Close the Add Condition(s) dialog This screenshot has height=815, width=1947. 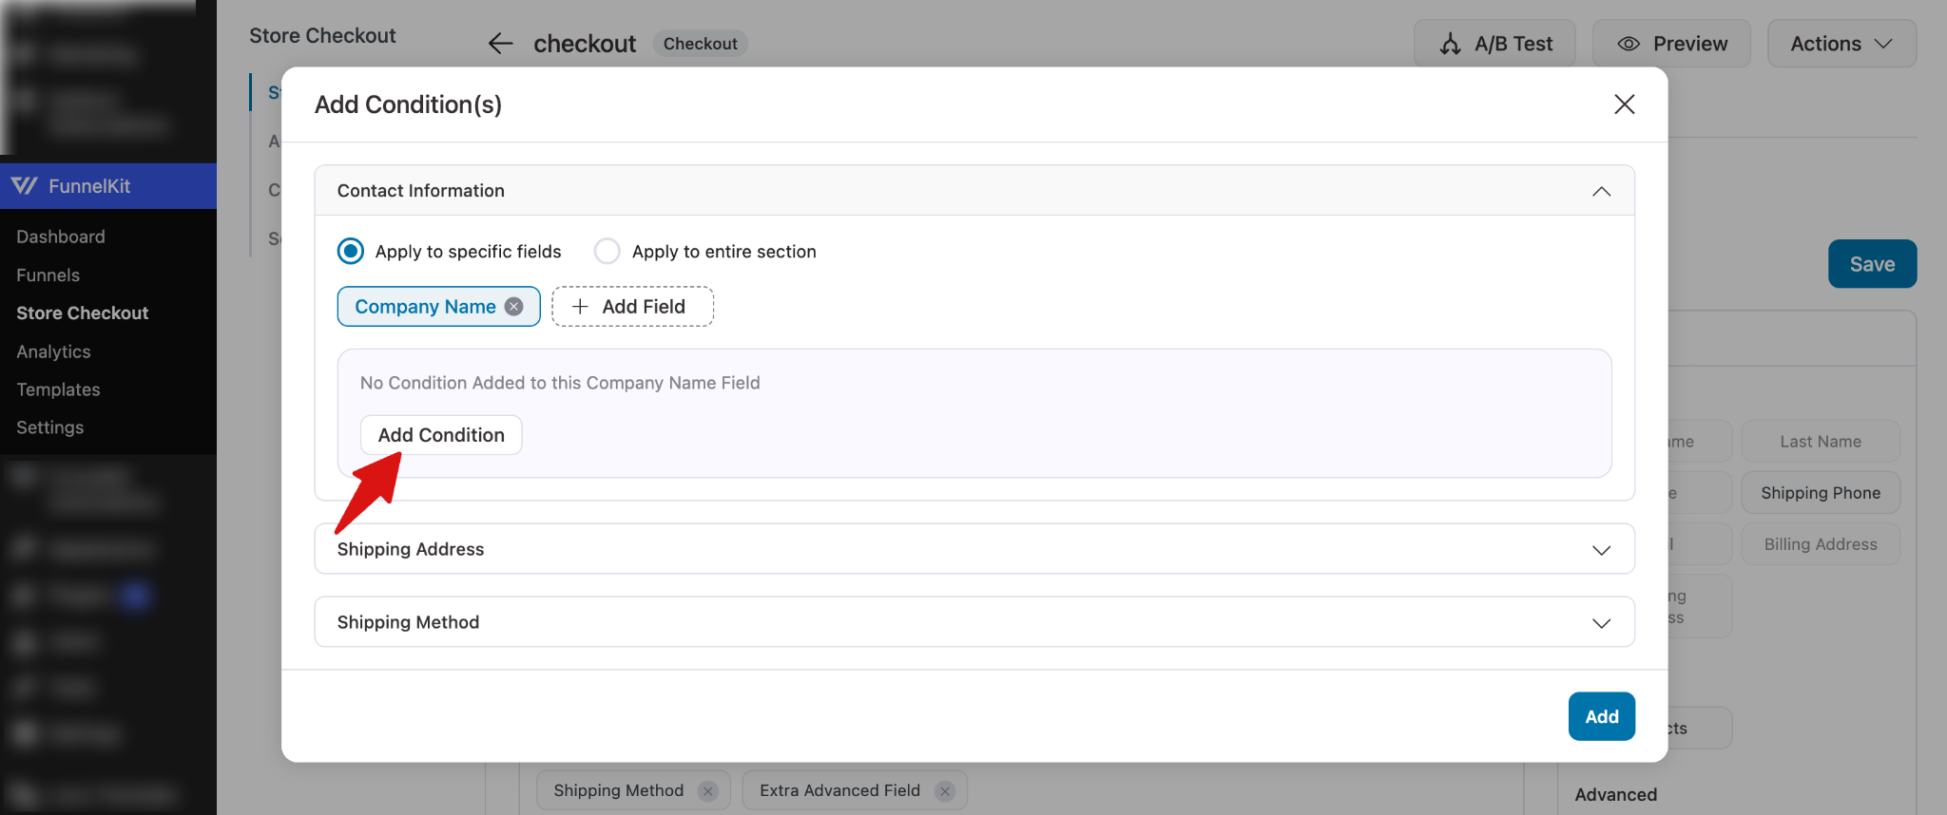[x=1624, y=104]
